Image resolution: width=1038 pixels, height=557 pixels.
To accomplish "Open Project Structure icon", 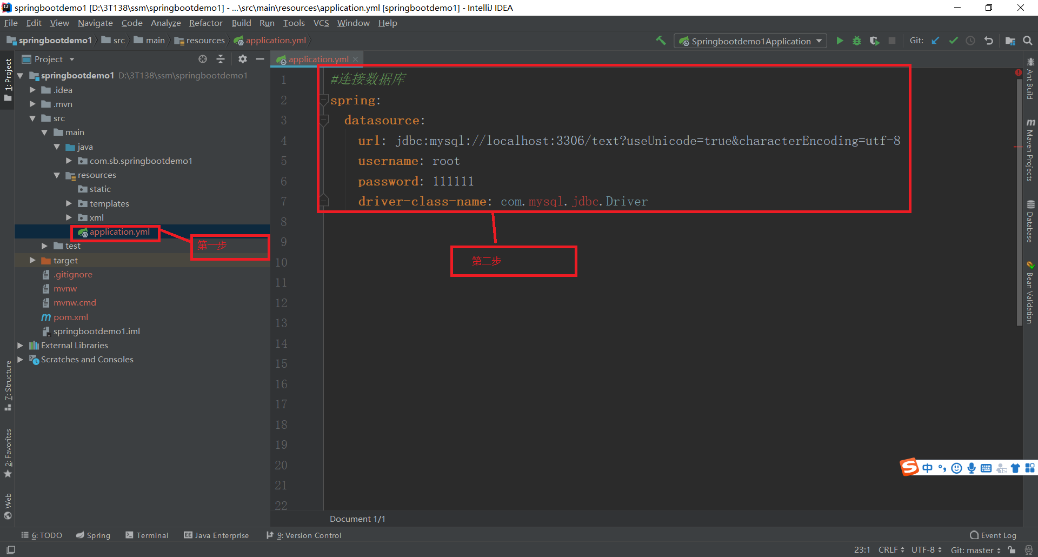I will click(1010, 41).
